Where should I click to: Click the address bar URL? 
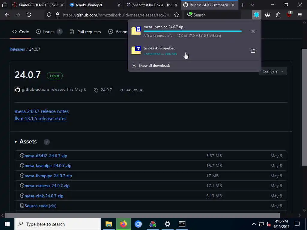point(116,15)
